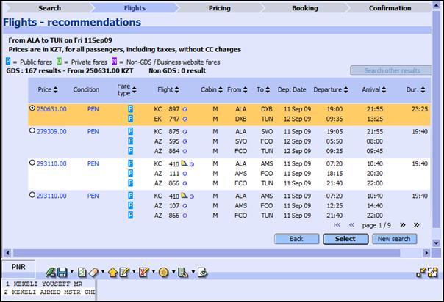Click the New search button
Viewport: 444px width, 302px height.
(x=394, y=239)
